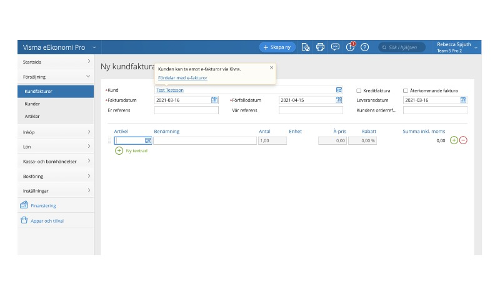Open the Rebecca Spjuth user dropdown

click(457, 47)
